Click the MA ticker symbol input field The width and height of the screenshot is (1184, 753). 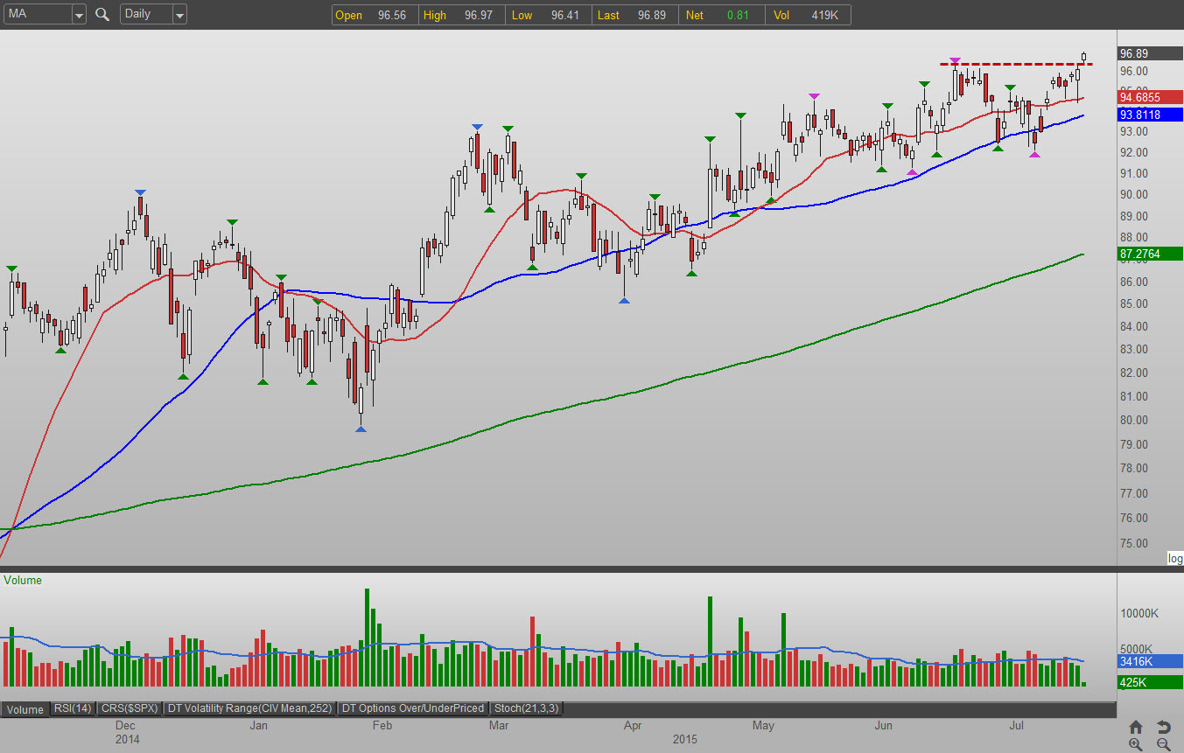click(37, 14)
